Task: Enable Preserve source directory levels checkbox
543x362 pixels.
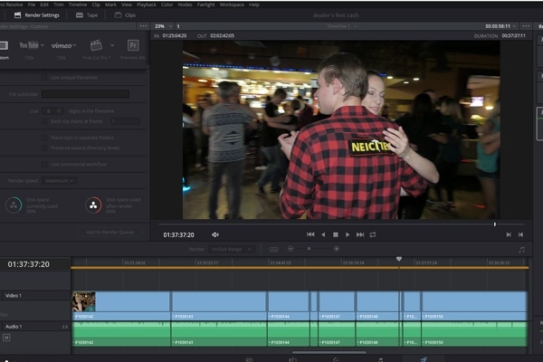Action: (x=44, y=148)
